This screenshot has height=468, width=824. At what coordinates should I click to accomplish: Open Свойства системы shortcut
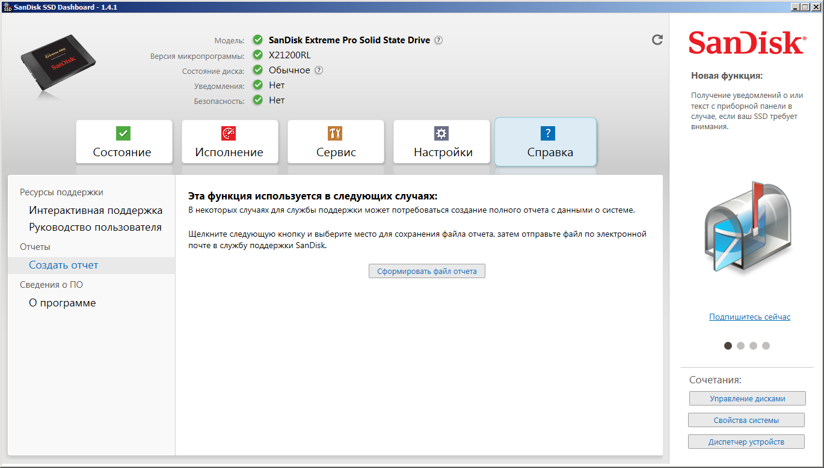click(746, 420)
